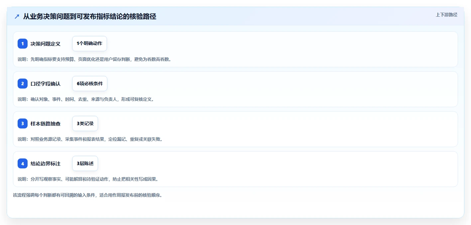The image size is (471, 225).
Task: Click the description starting 确认对象、事件、时间
Action: click(x=86, y=99)
